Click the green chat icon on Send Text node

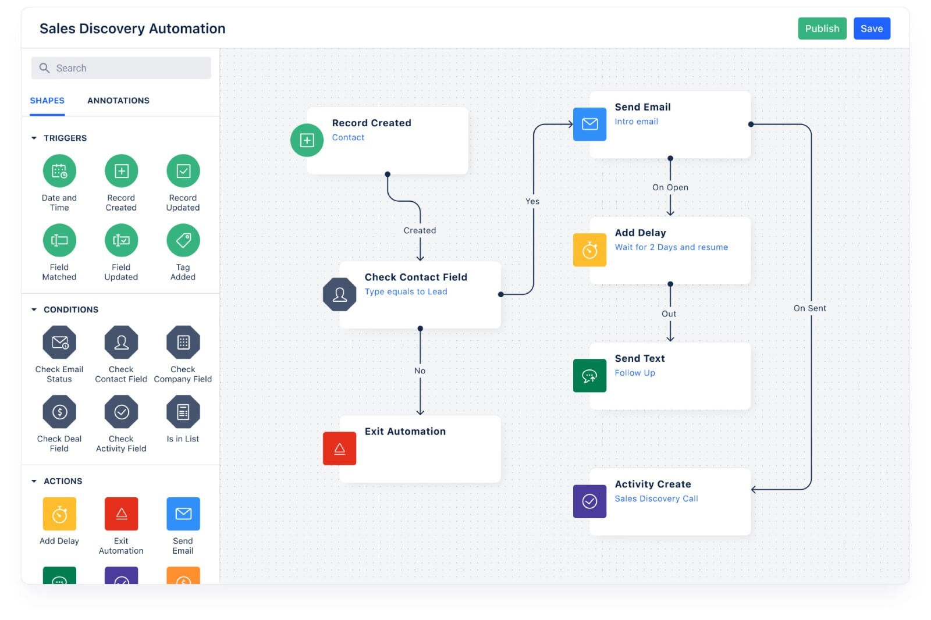tap(589, 376)
